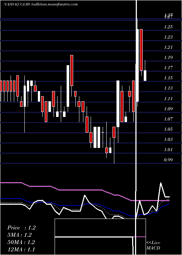Click the tall red candle dropping from 1.25 to 1.17
The width and height of the screenshot is (182, 255).
click(141, 50)
